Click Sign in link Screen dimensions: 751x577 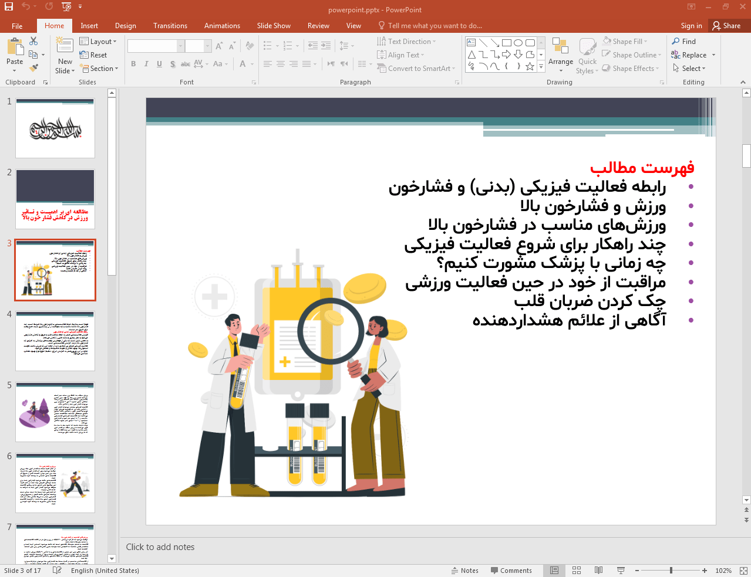pyautogui.click(x=691, y=26)
